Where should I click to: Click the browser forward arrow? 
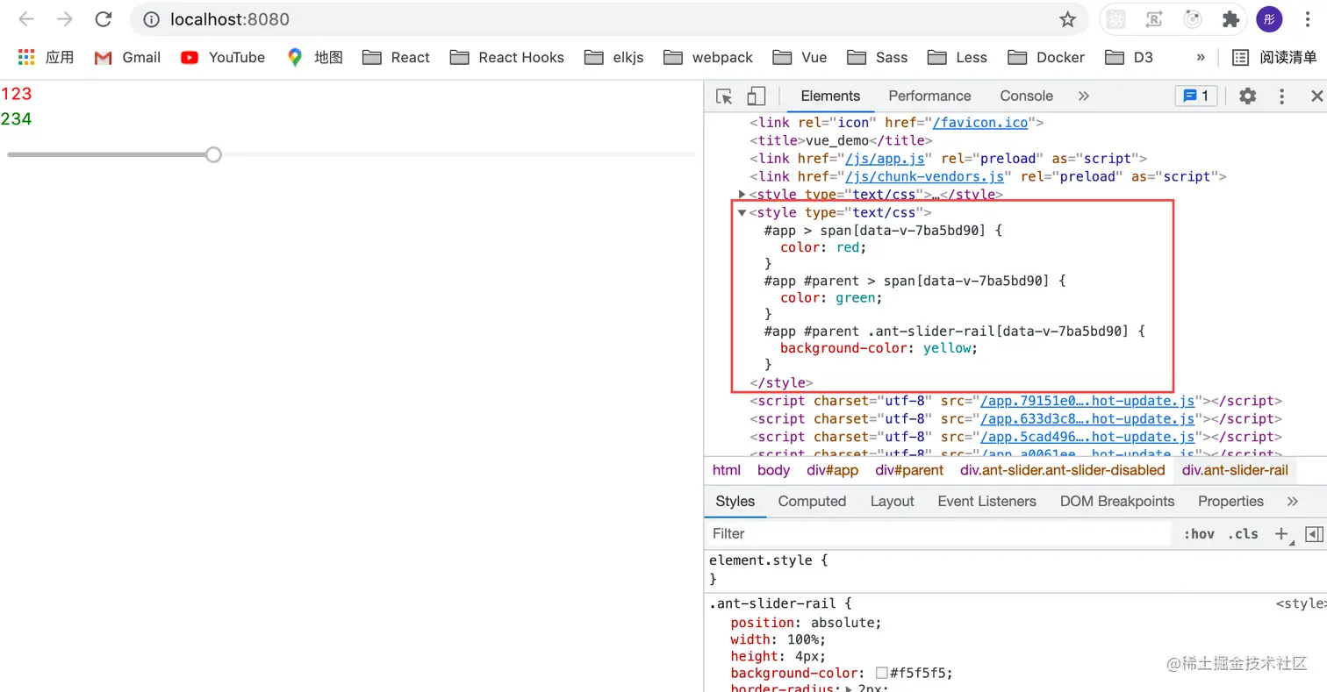point(65,19)
